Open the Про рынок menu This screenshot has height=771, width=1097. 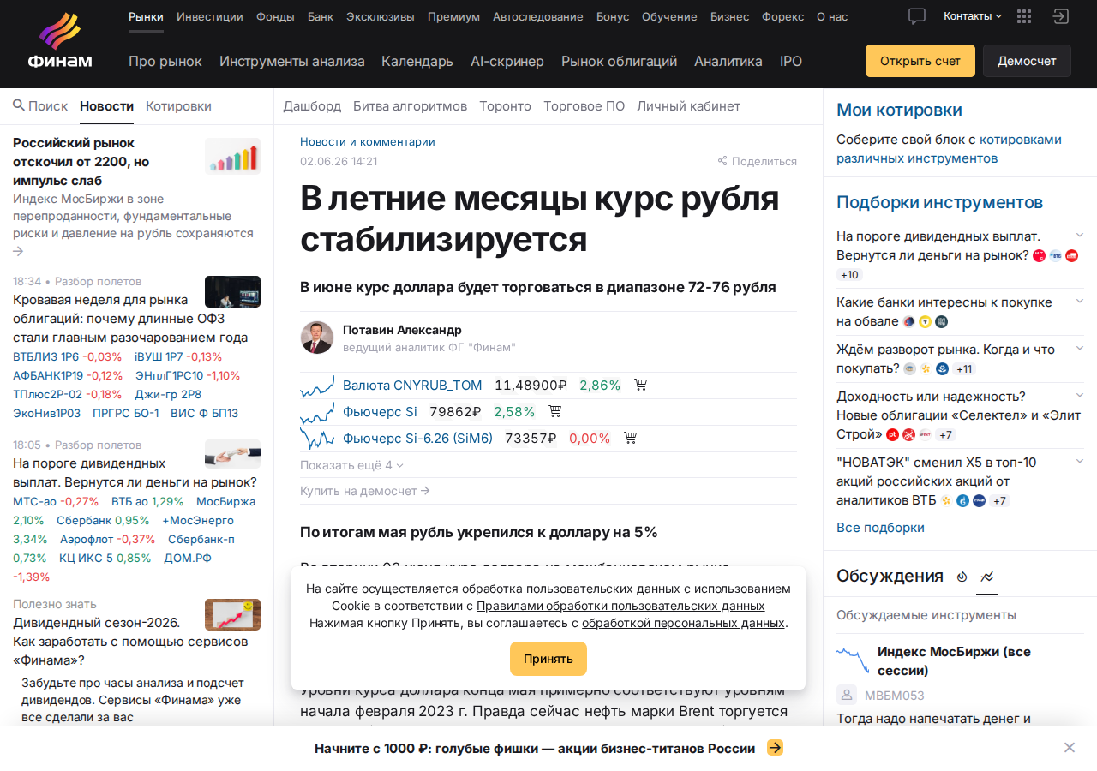click(x=165, y=61)
